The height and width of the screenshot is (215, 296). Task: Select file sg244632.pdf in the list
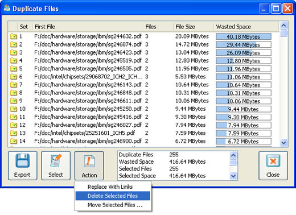click(x=88, y=36)
